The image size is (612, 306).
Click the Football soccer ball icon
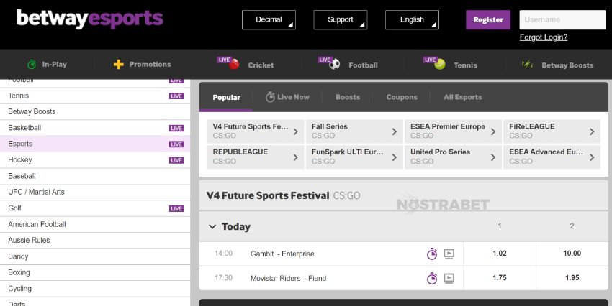coord(335,64)
